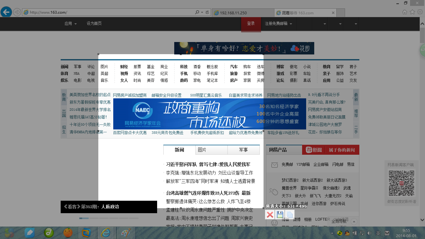Close the 163.com browser tab

tap(333, 13)
